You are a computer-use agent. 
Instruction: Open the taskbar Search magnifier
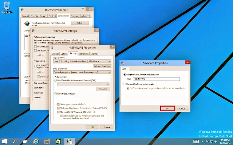point(15,141)
